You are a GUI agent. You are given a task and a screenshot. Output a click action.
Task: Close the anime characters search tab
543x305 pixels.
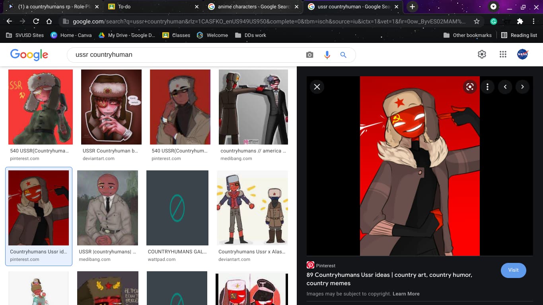pos(296,7)
